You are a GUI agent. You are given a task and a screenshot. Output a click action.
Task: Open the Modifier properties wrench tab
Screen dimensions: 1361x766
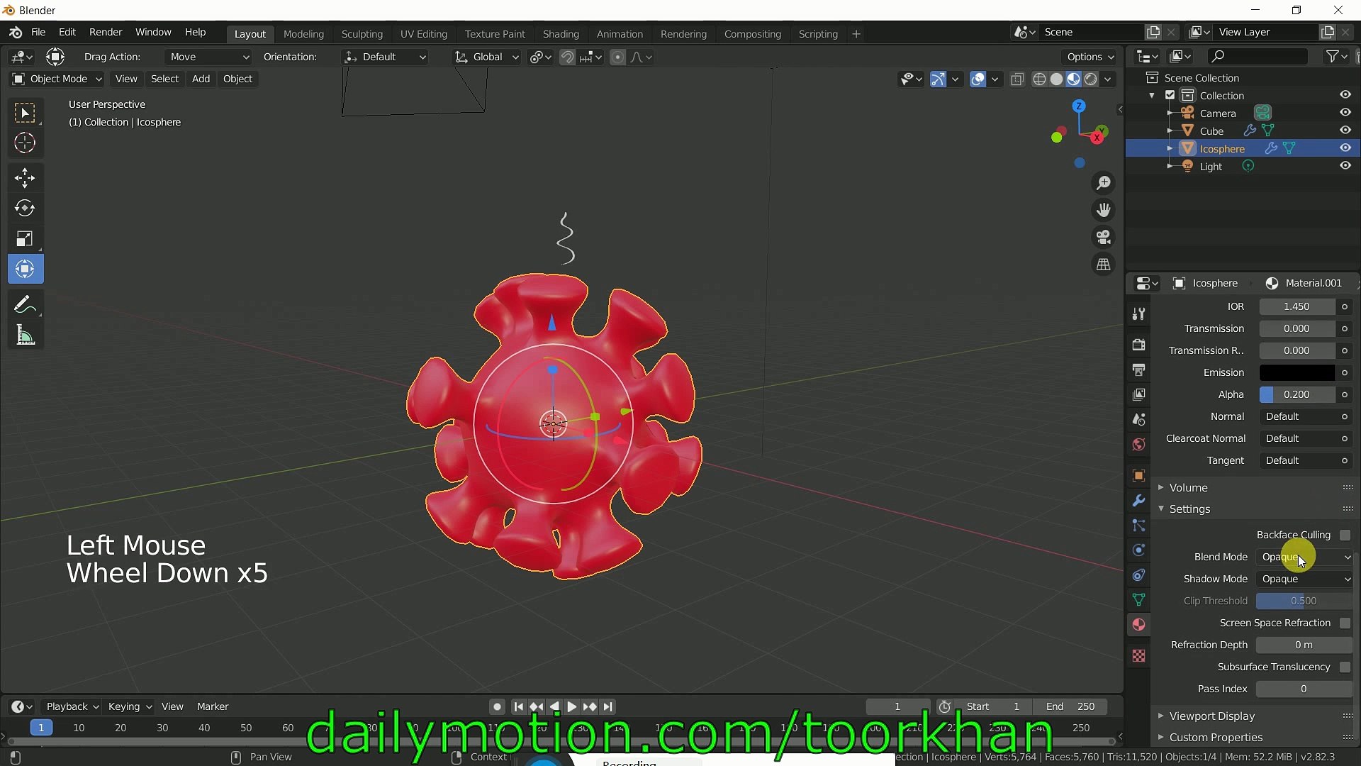(x=1138, y=501)
